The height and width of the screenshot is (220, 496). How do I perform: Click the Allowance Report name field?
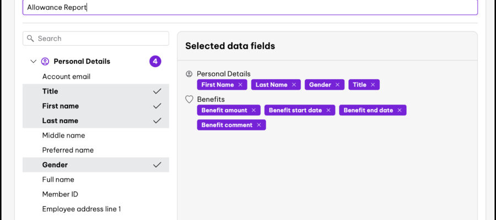pos(250,7)
